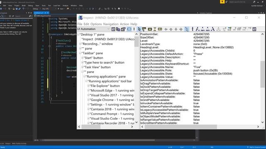Select "Command Prompt - 1 running" tree item
The image size is (266, 149).
coord(111,114)
